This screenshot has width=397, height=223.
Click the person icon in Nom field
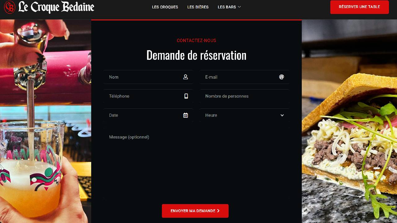[185, 77]
